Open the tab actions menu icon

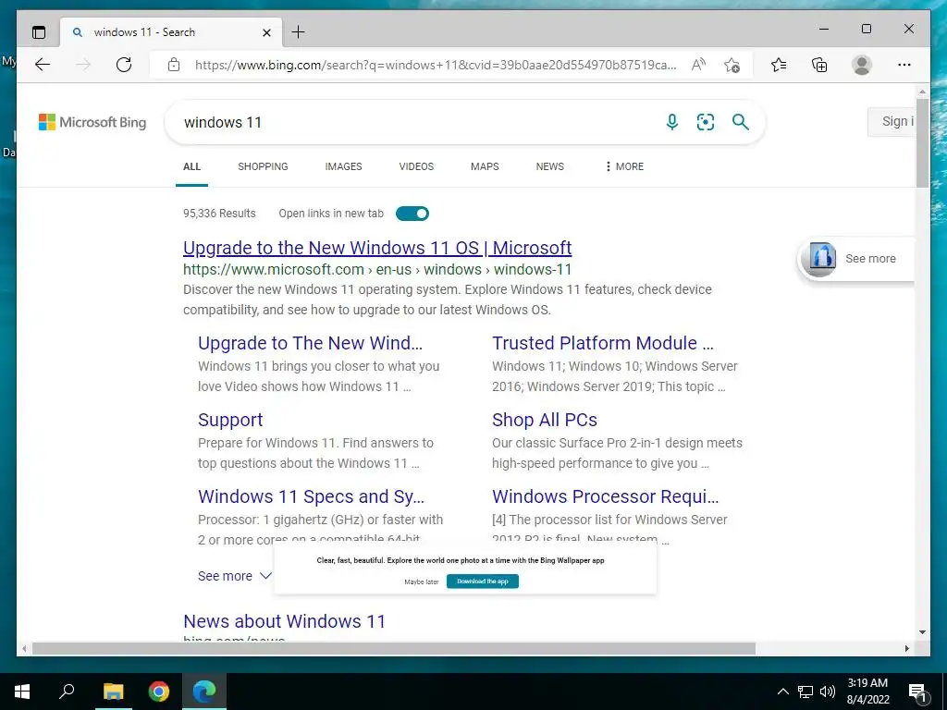(39, 32)
